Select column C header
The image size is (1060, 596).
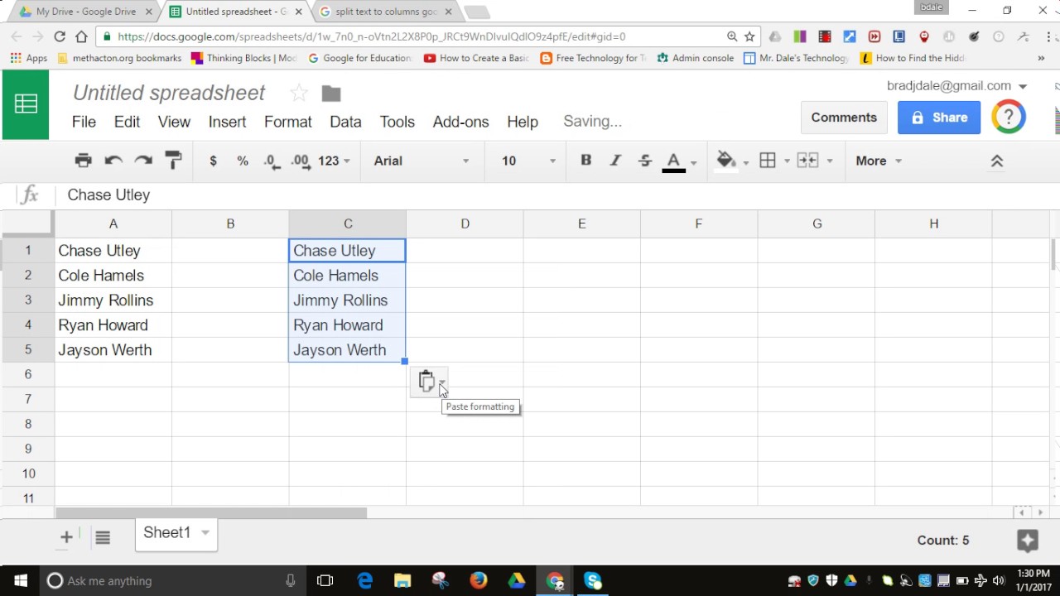point(348,223)
